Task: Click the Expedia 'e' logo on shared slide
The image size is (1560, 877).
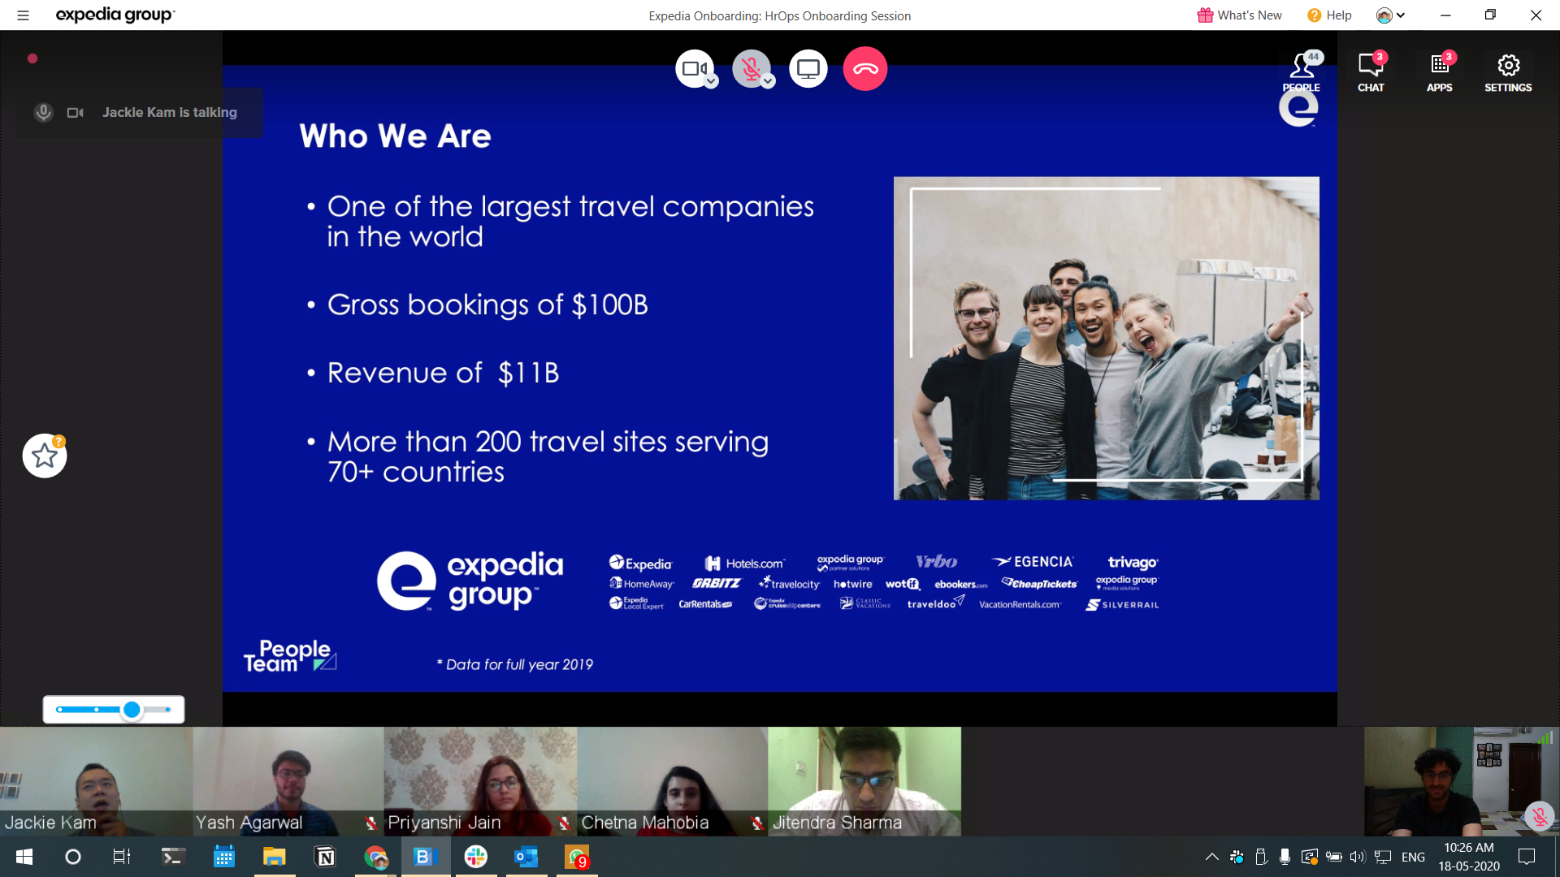Action: point(1298,109)
